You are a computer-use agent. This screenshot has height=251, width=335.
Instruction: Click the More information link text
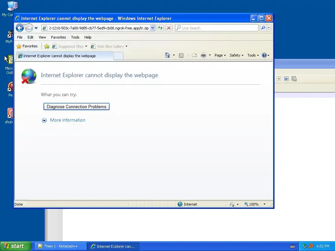coord(68,120)
